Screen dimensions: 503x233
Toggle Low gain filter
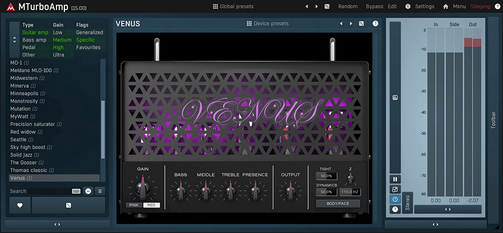click(x=58, y=32)
